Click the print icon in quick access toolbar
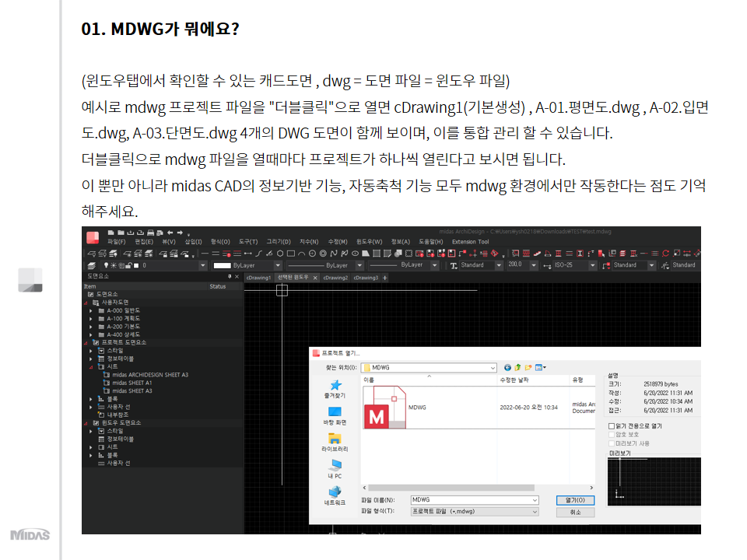Image resolution: width=747 pixels, height=560 pixels. pyautogui.click(x=150, y=233)
